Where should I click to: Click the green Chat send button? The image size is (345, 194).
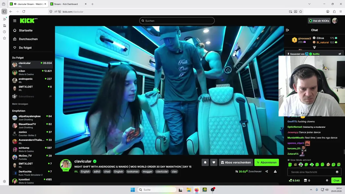tap(336, 181)
